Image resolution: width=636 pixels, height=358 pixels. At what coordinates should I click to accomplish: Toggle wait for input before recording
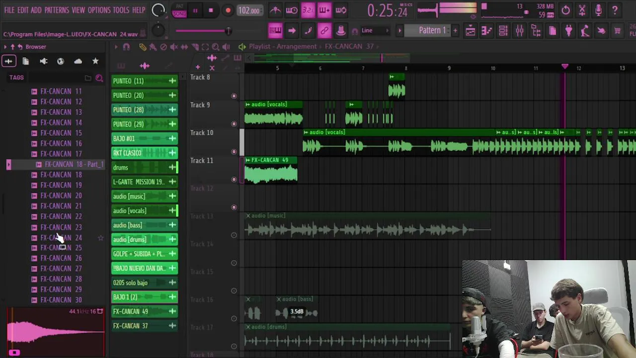point(292,10)
